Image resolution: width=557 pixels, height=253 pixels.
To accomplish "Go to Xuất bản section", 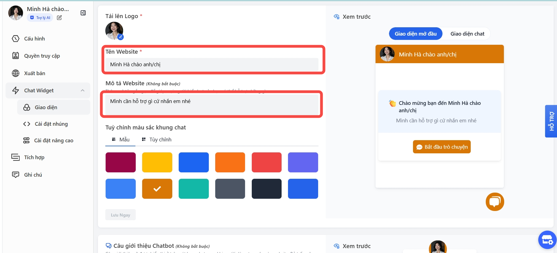I will (x=34, y=73).
